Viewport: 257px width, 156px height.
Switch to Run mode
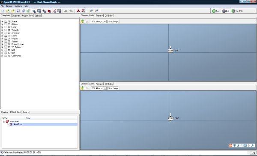pos(216,11)
